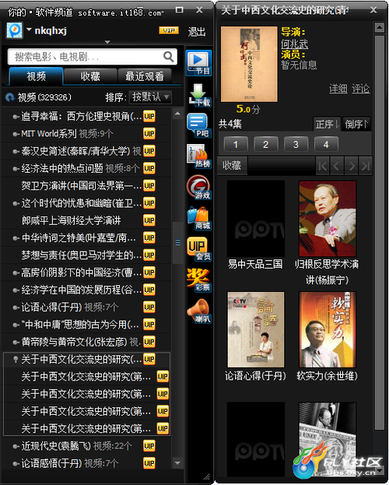Open the 下载 download manager icon

coord(199,95)
